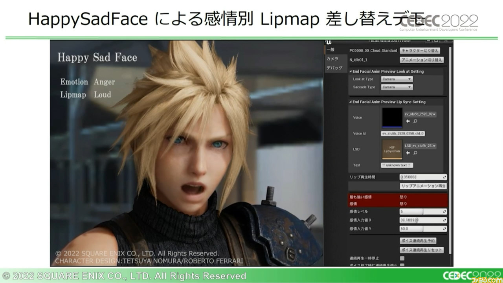
Task: Click the Happy Sad Face title in viewport
Action: (x=97, y=57)
